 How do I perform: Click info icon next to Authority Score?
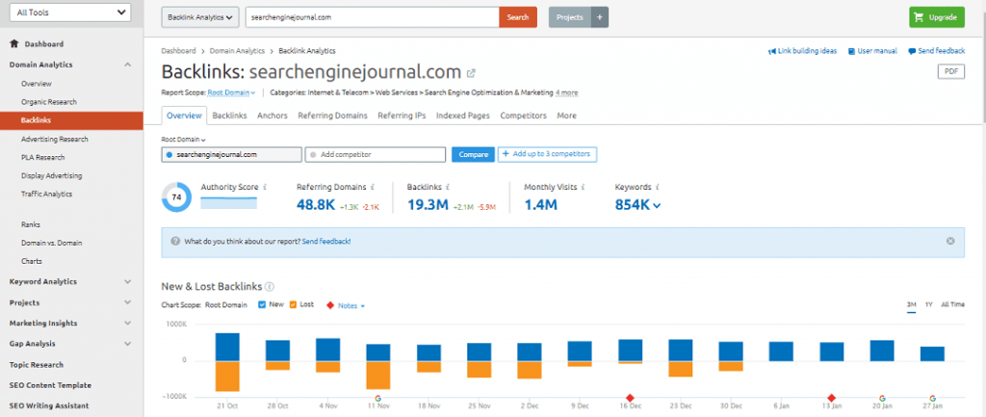click(x=266, y=187)
